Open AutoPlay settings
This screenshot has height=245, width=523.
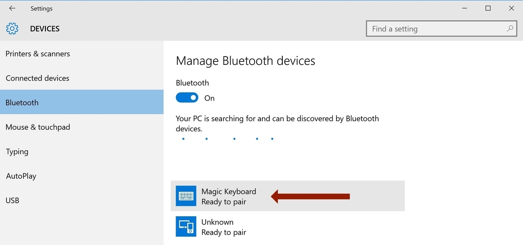click(82, 176)
